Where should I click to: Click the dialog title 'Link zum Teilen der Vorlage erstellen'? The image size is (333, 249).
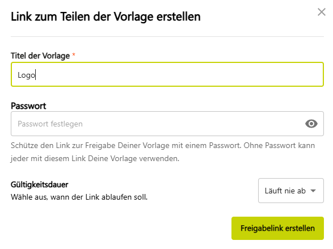click(106, 17)
